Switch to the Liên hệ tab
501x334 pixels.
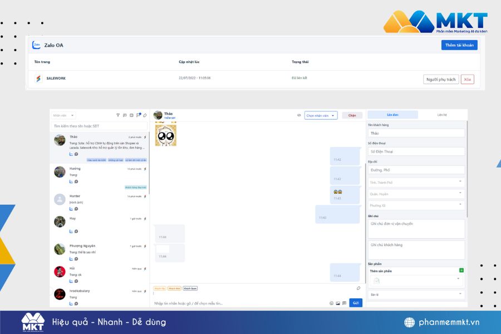click(442, 115)
